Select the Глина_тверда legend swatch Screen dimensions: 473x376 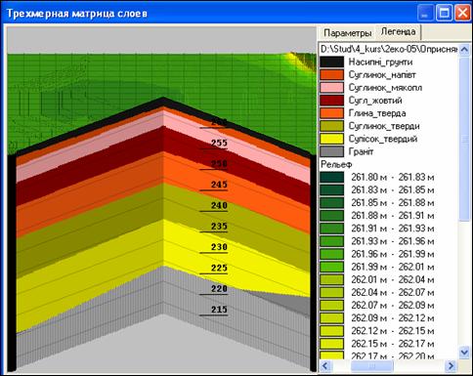click(331, 113)
